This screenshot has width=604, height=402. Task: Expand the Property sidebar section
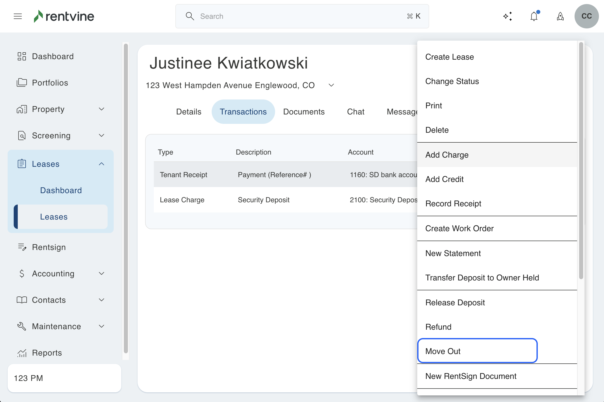[102, 109]
